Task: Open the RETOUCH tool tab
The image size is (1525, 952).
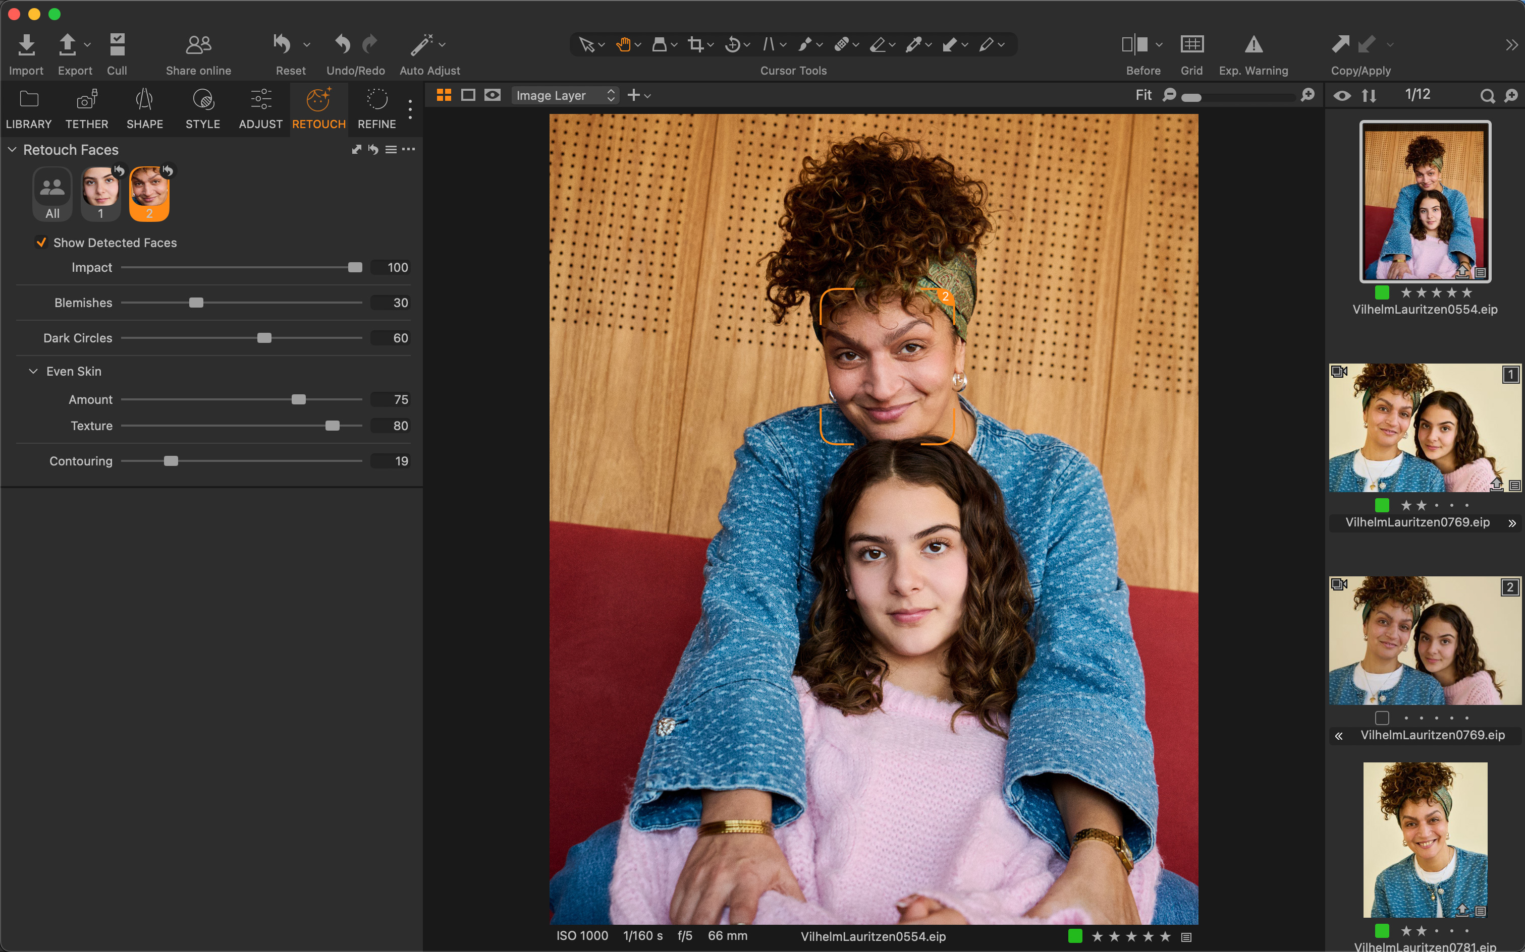Action: coord(319,107)
